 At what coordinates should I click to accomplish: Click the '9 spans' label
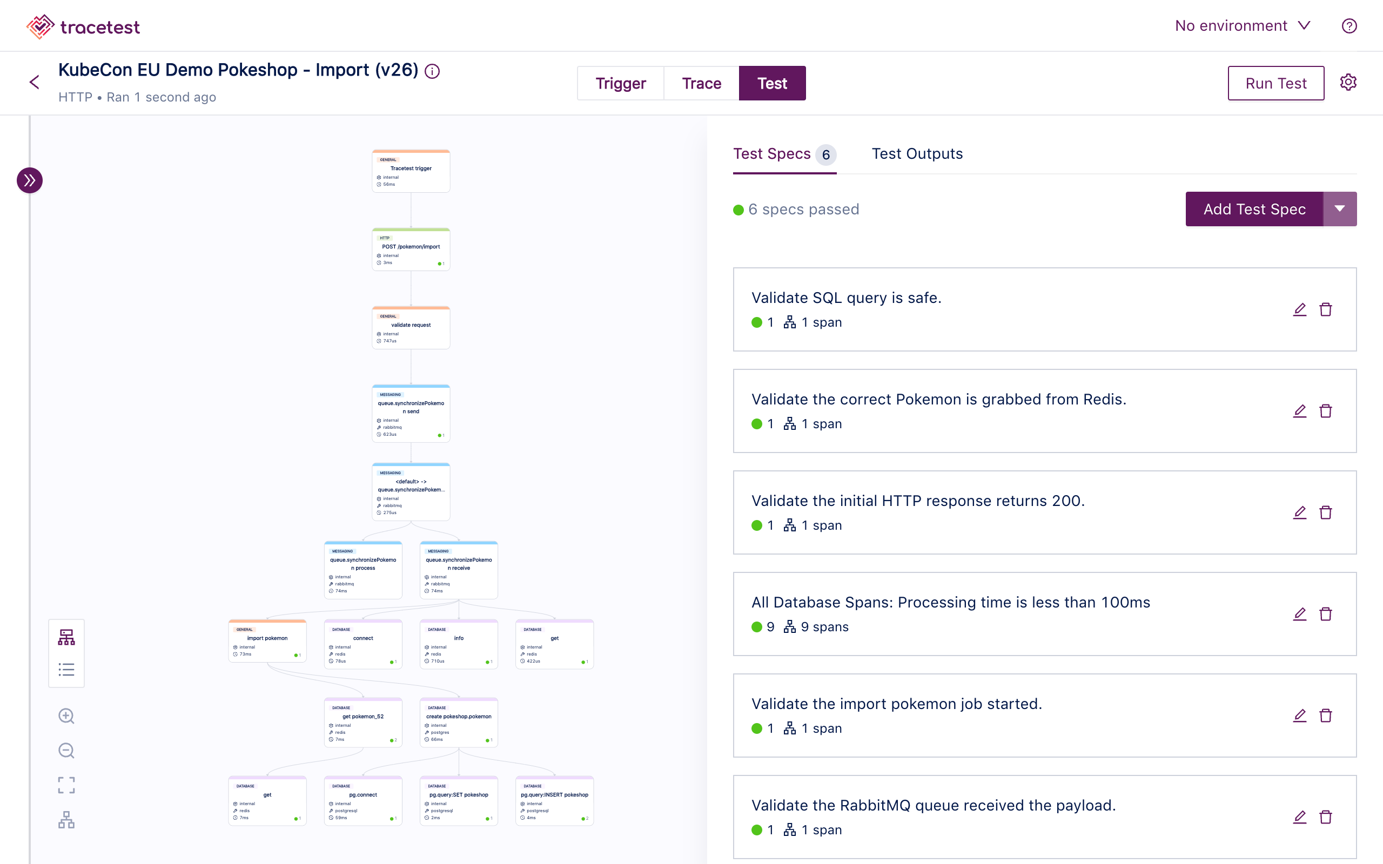(824, 627)
